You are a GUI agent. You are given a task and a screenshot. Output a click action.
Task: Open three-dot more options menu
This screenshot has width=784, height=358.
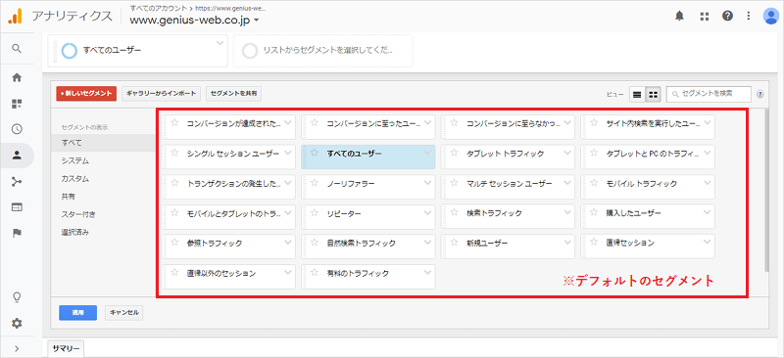pos(749,16)
